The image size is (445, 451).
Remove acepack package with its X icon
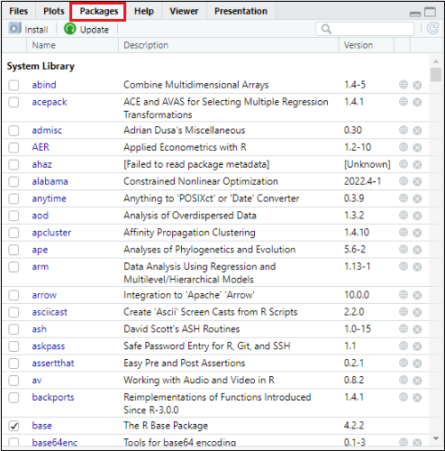417,102
